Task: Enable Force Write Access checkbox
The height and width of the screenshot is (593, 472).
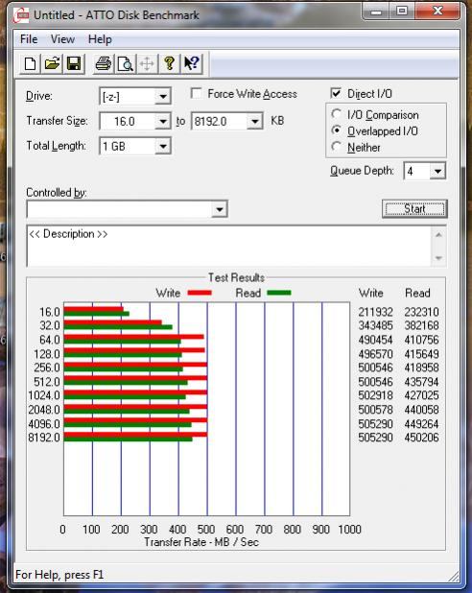Action: 197,93
